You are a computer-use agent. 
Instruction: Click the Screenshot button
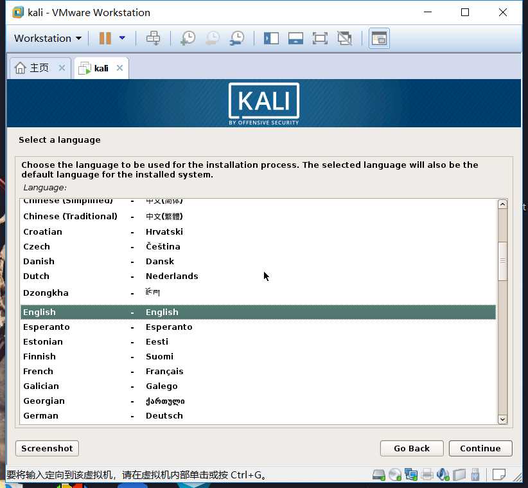coord(47,448)
